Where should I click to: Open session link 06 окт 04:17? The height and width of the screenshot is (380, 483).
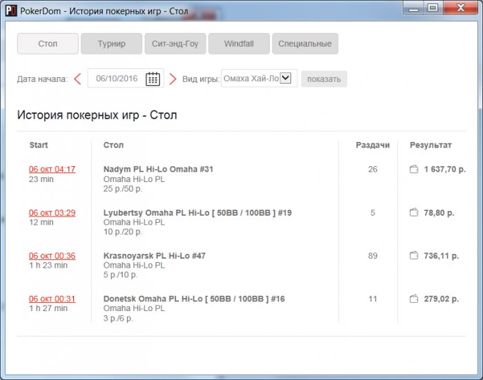[52, 169]
